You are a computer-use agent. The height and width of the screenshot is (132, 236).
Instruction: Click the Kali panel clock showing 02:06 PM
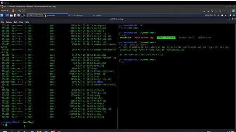208,15
